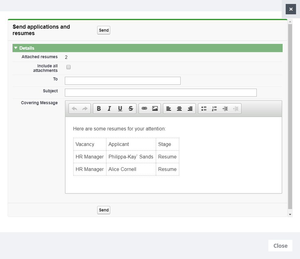The width and height of the screenshot is (300, 259).
Task: Click the editor's active indent icon
Action: pos(225,109)
